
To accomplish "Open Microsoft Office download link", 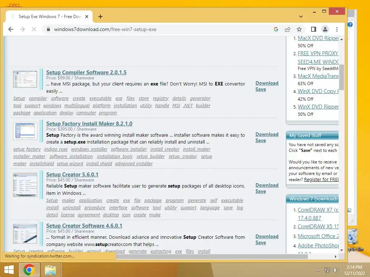I will (318, 236).
